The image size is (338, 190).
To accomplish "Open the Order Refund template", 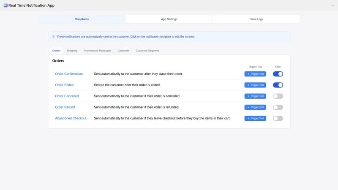I will (x=65, y=107).
